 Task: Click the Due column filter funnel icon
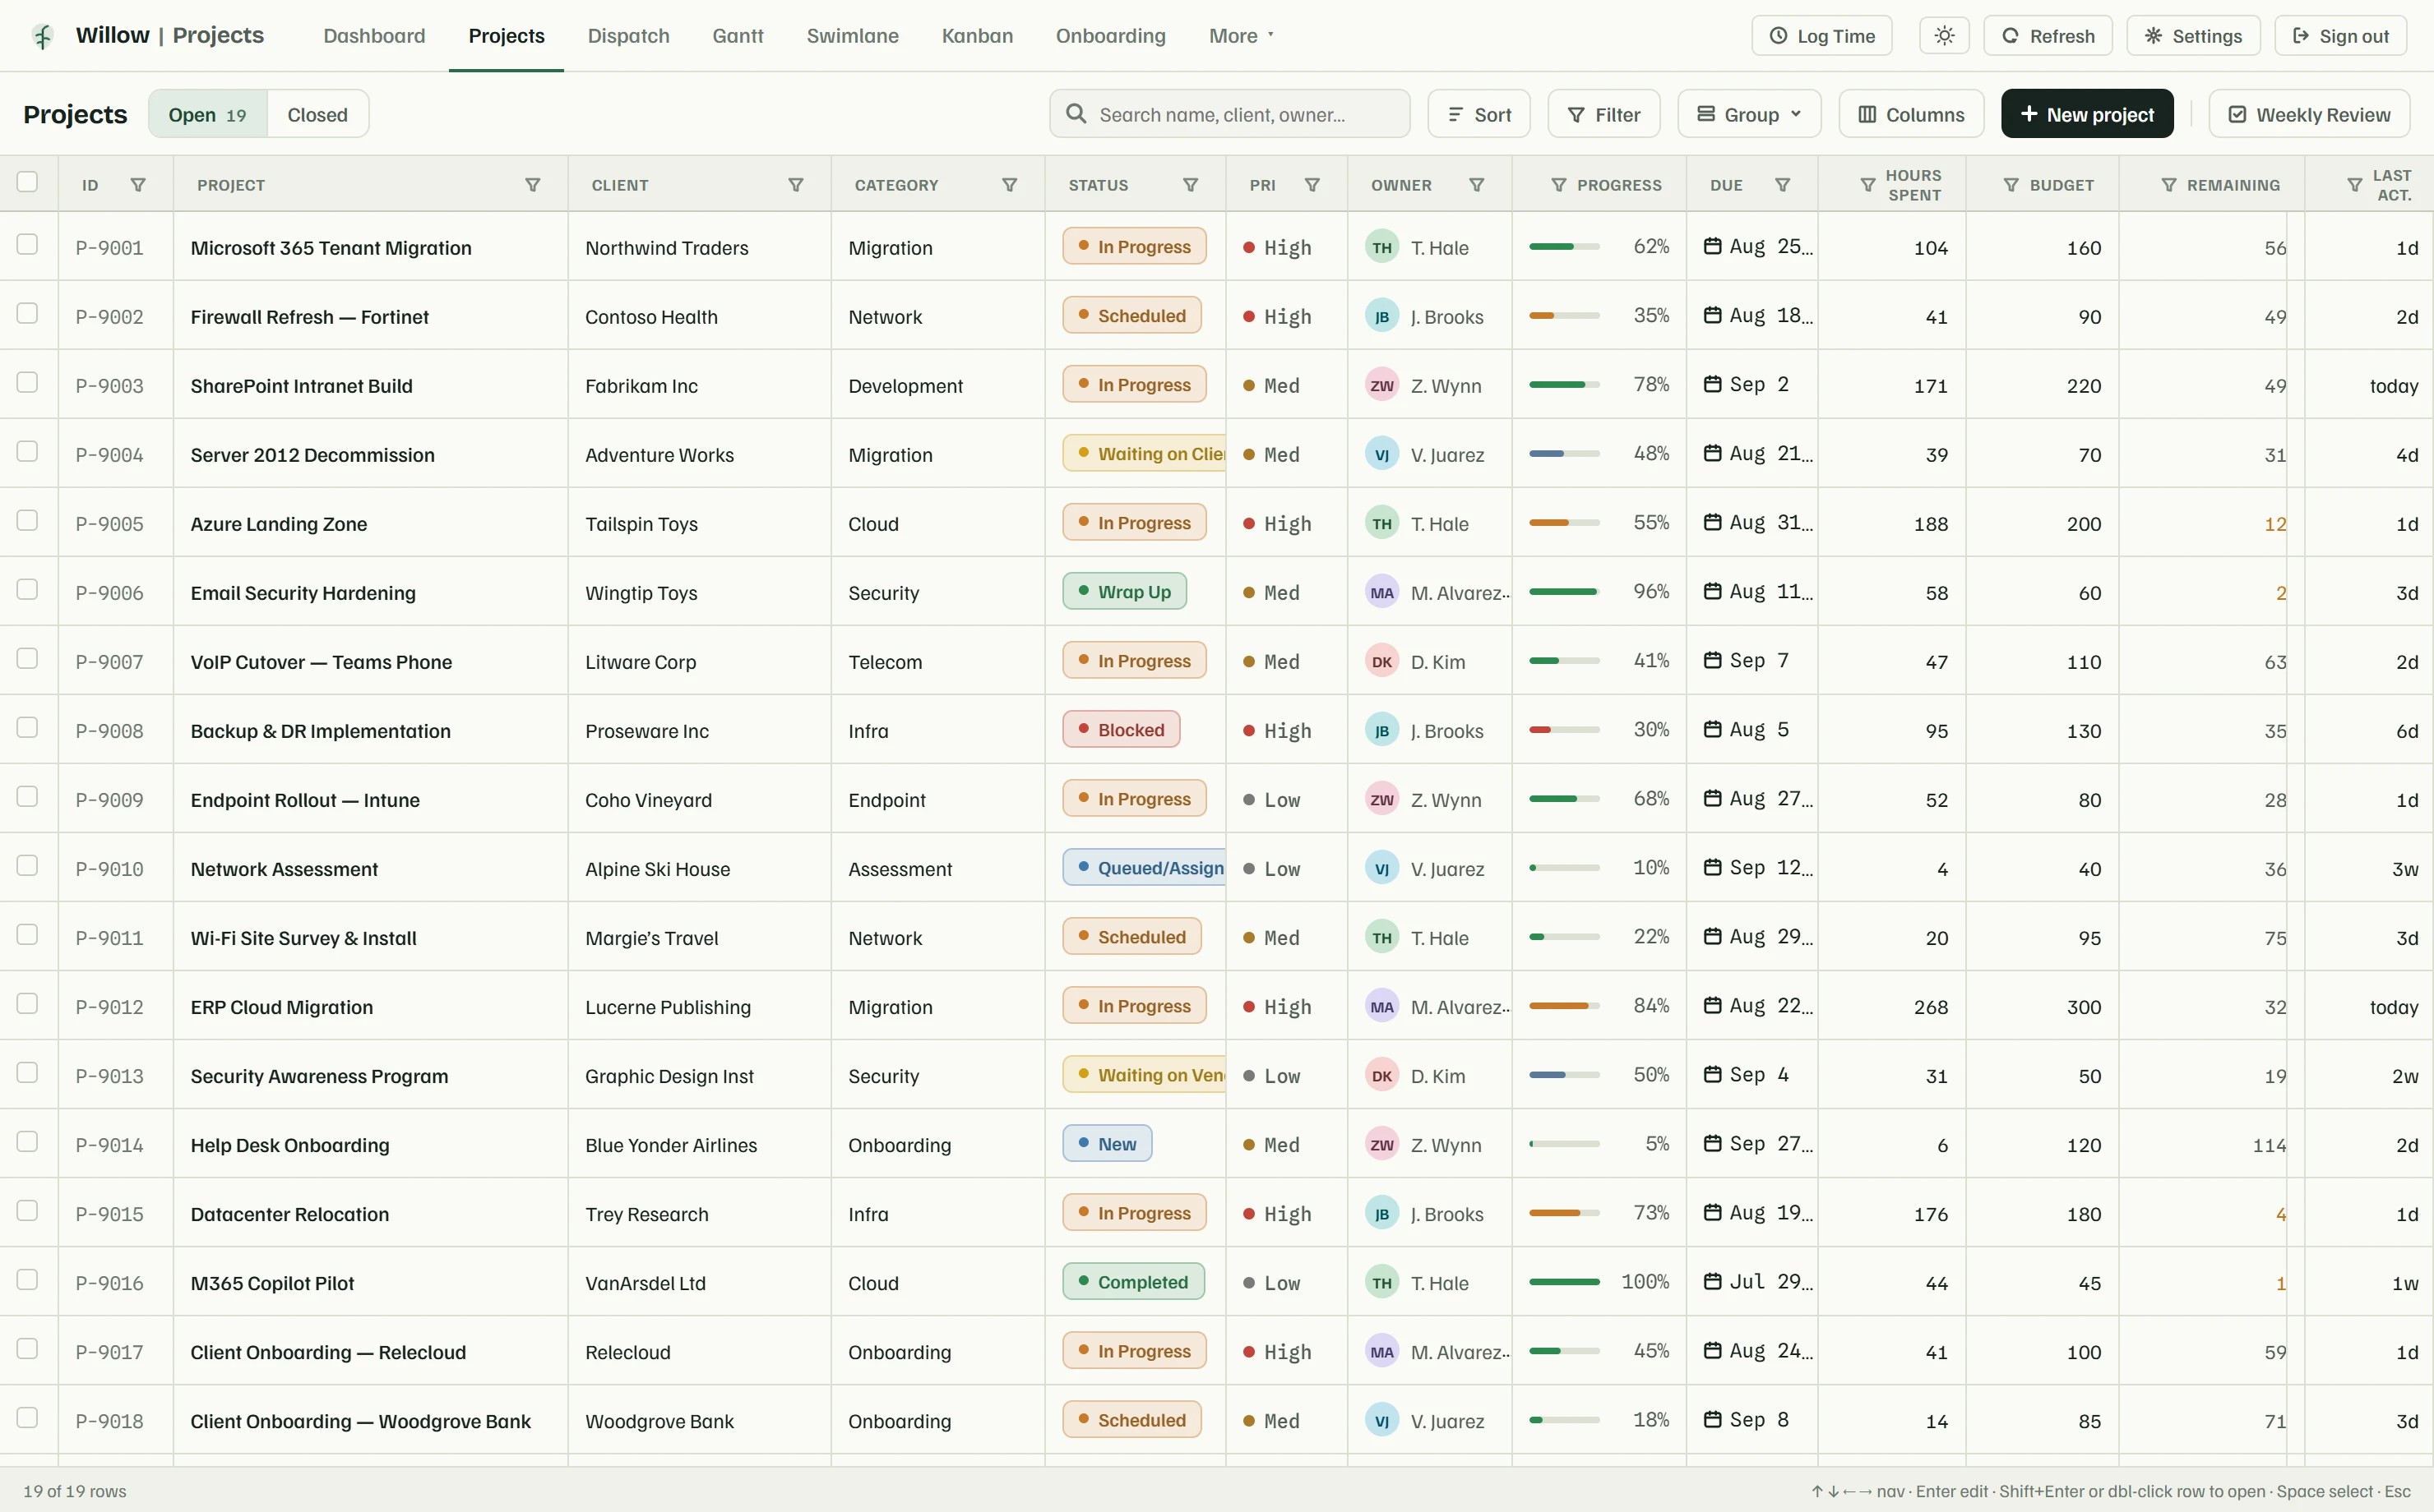(1782, 185)
